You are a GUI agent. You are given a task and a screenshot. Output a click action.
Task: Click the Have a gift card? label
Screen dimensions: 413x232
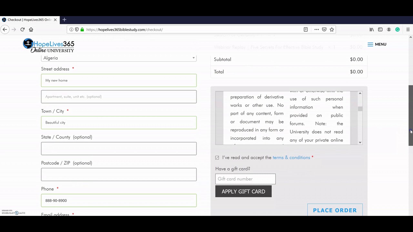(x=233, y=169)
